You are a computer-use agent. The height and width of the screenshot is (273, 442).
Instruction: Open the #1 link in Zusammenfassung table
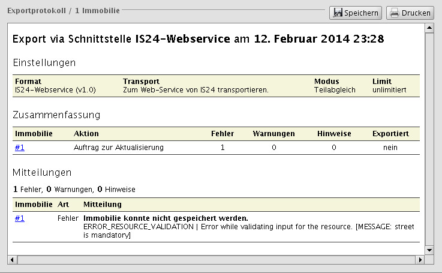[x=20, y=147]
